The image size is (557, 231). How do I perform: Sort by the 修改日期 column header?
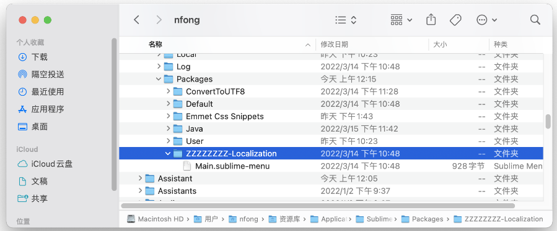[x=335, y=44]
